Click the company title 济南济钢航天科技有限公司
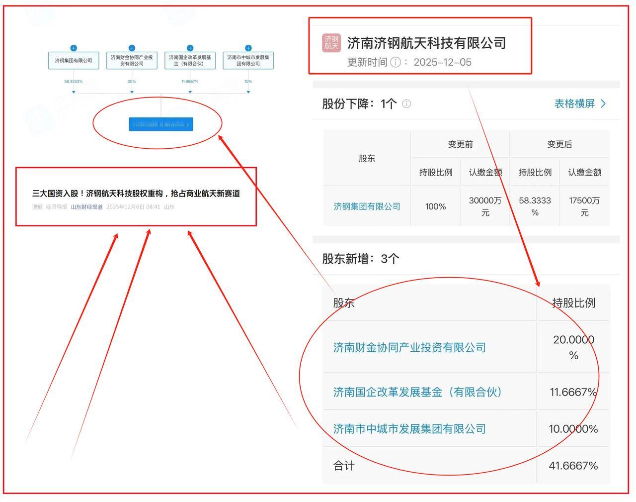 (x=424, y=43)
